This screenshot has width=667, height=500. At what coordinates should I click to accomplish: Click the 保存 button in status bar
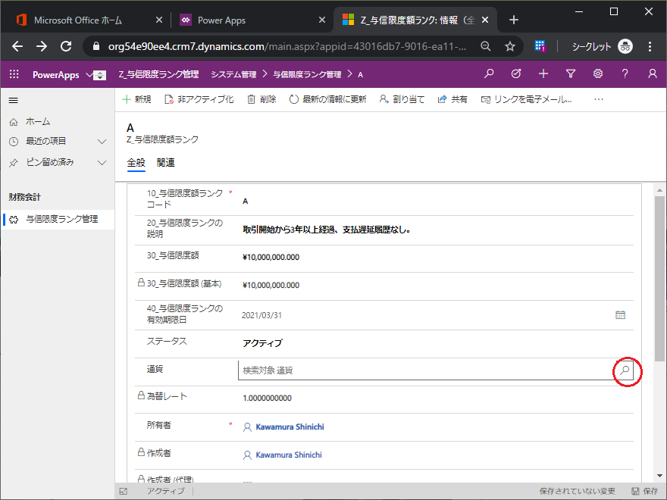[x=644, y=492]
